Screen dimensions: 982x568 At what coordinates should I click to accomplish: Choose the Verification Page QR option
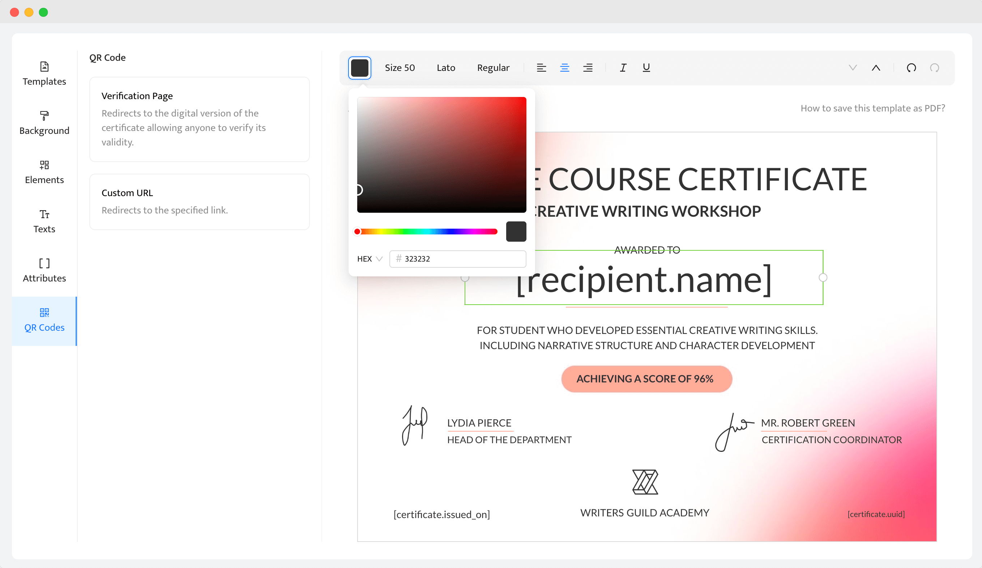199,119
